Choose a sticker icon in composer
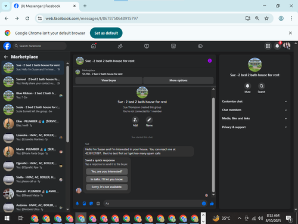 91,204
